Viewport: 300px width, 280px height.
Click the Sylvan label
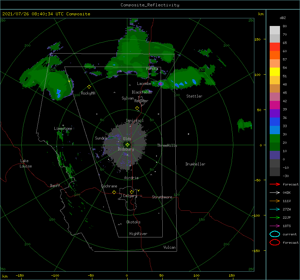(128, 98)
